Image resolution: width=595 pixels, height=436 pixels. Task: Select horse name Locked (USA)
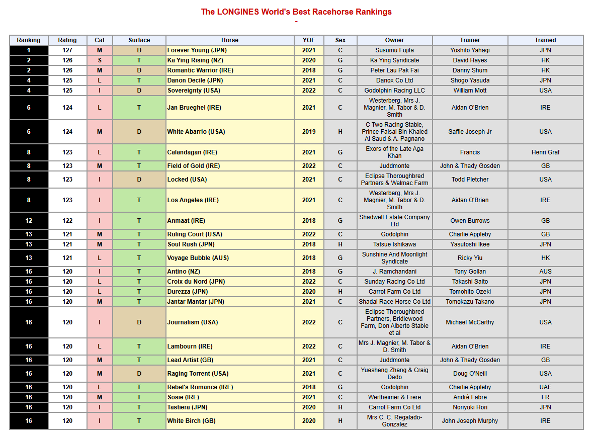(187, 180)
